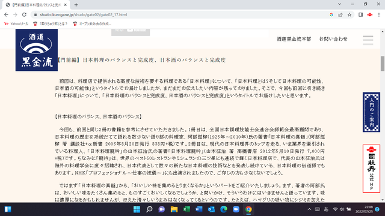Click scrollbar down arrow
Screen dimensions: 385x216
[383, 200]
